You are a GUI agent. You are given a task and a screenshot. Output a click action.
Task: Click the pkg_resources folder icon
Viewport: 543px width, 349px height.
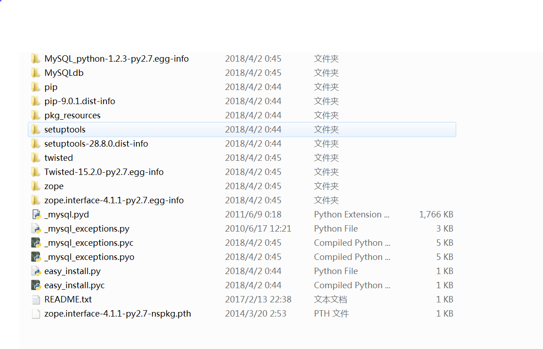pos(35,115)
